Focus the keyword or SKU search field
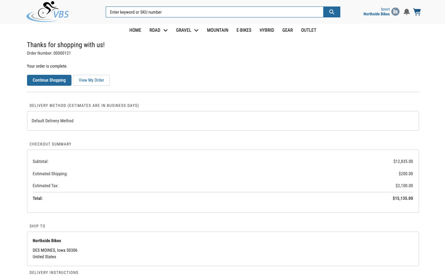 point(214,12)
